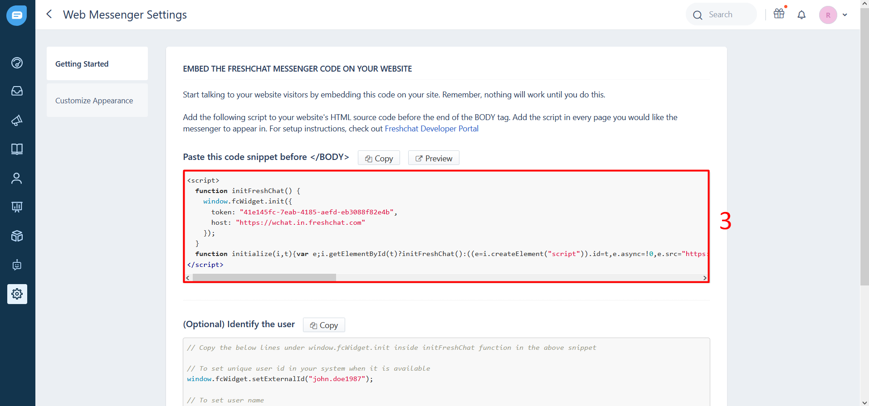This screenshot has height=406, width=869.
Task: Go back using the left arrow
Action: point(49,14)
